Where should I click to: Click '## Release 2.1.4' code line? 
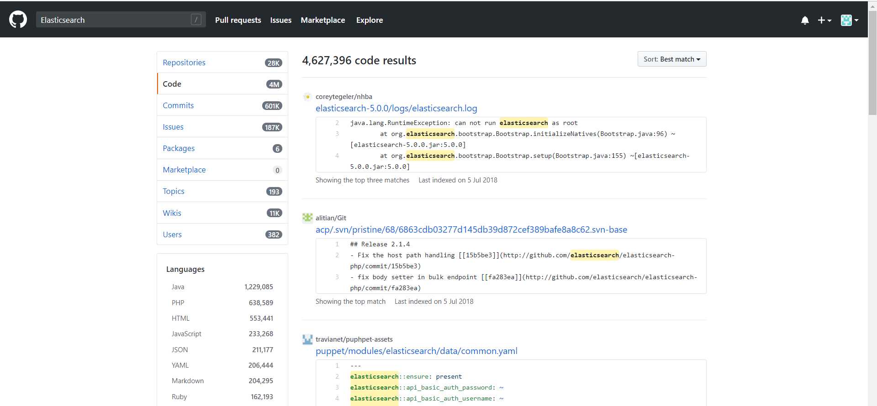tap(380, 244)
